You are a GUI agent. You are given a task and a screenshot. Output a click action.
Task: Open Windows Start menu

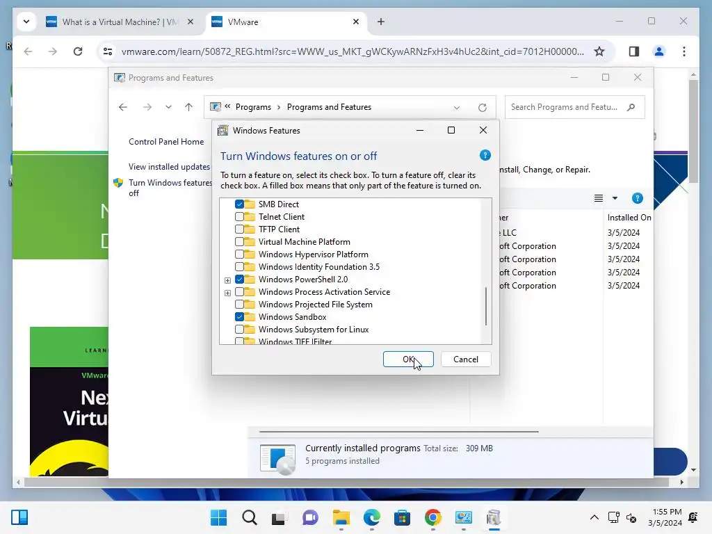click(x=218, y=517)
